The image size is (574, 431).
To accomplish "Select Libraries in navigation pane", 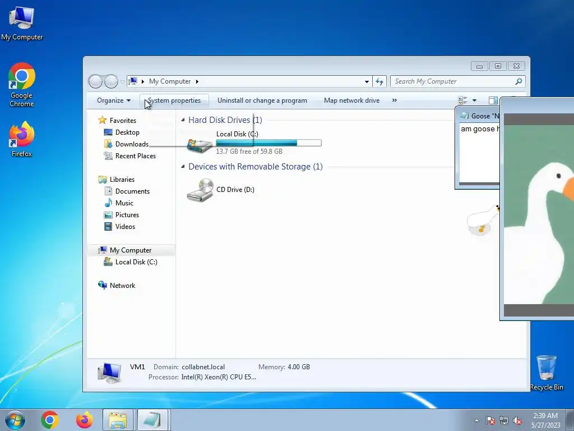I will tap(117, 179).
